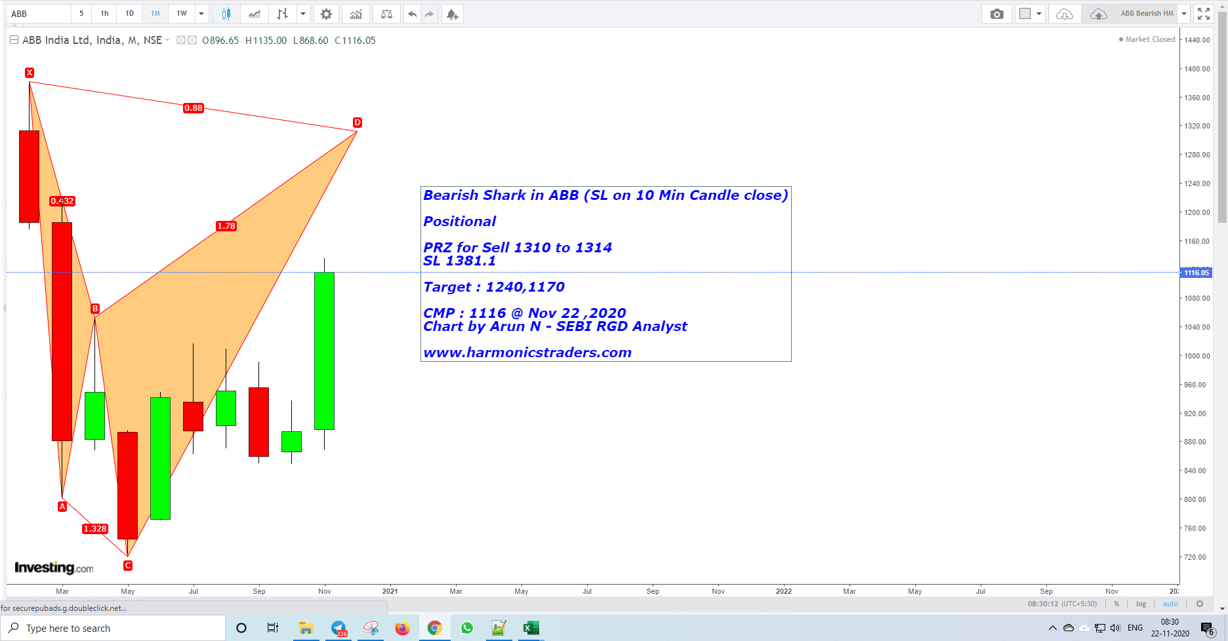Screen dimensions: 1228x641
Task: Click the redo arrow icon
Action: [430, 13]
